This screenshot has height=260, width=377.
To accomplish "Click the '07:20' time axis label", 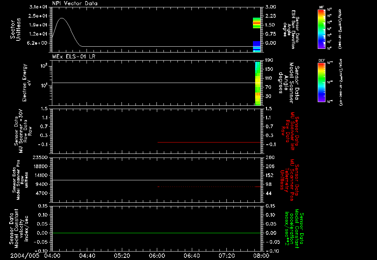I will coord(226,256).
